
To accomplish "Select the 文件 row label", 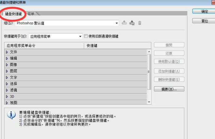I will coord(14,52).
